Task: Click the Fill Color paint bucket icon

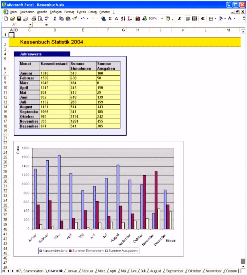Action: [x=221, y=19]
